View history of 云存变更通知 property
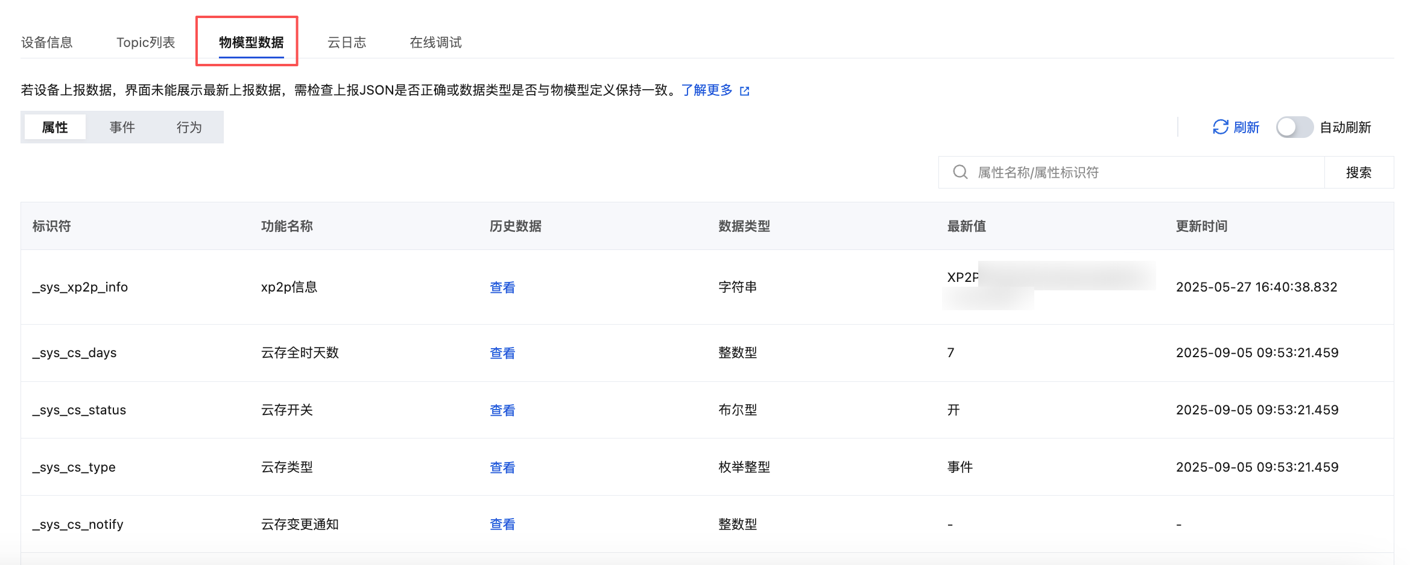This screenshot has height=565, width=1410. click(x=502, y=524)
